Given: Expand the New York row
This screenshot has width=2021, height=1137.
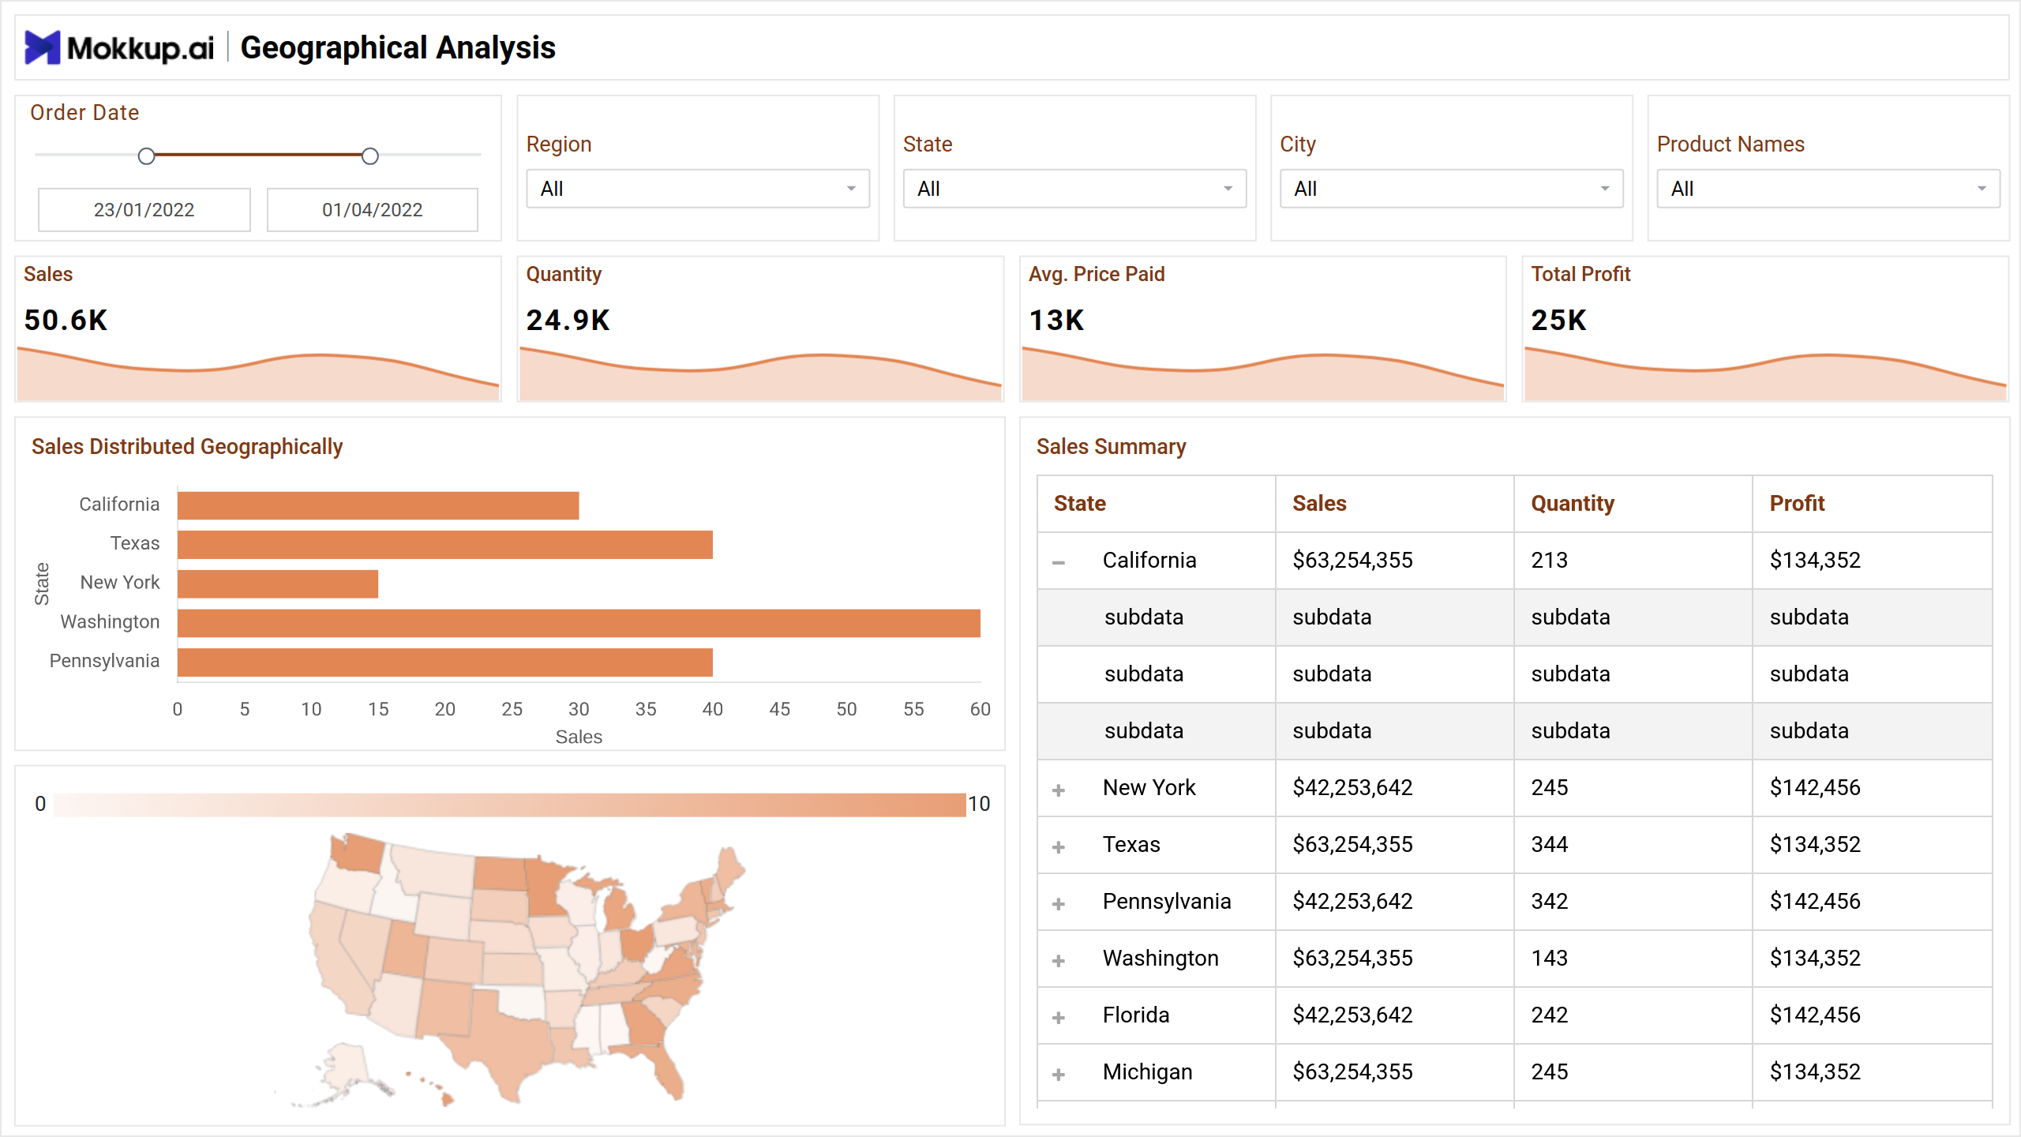Looking at the screenshot, I should (1059, 789).
